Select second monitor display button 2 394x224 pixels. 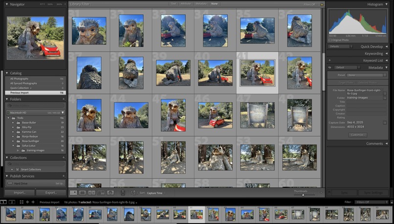click(12, 202)
